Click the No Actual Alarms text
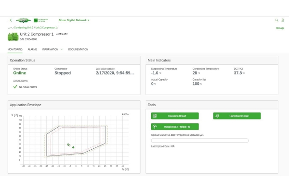Viewport: 289px width, 192px height. coord(28,87)
